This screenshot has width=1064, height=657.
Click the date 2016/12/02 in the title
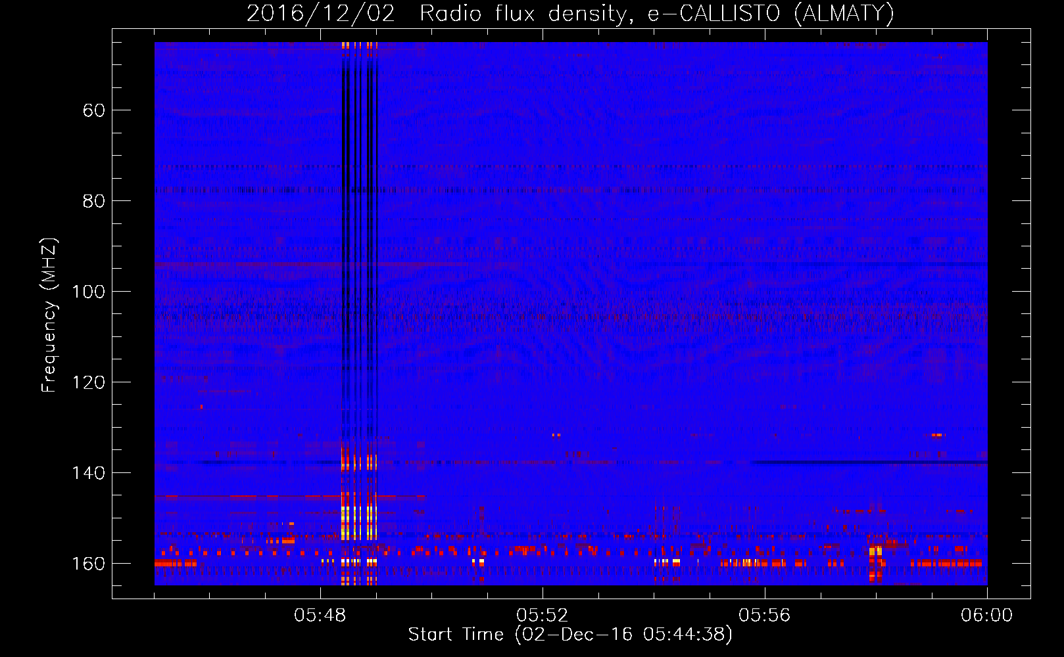(x=321, y=13)
